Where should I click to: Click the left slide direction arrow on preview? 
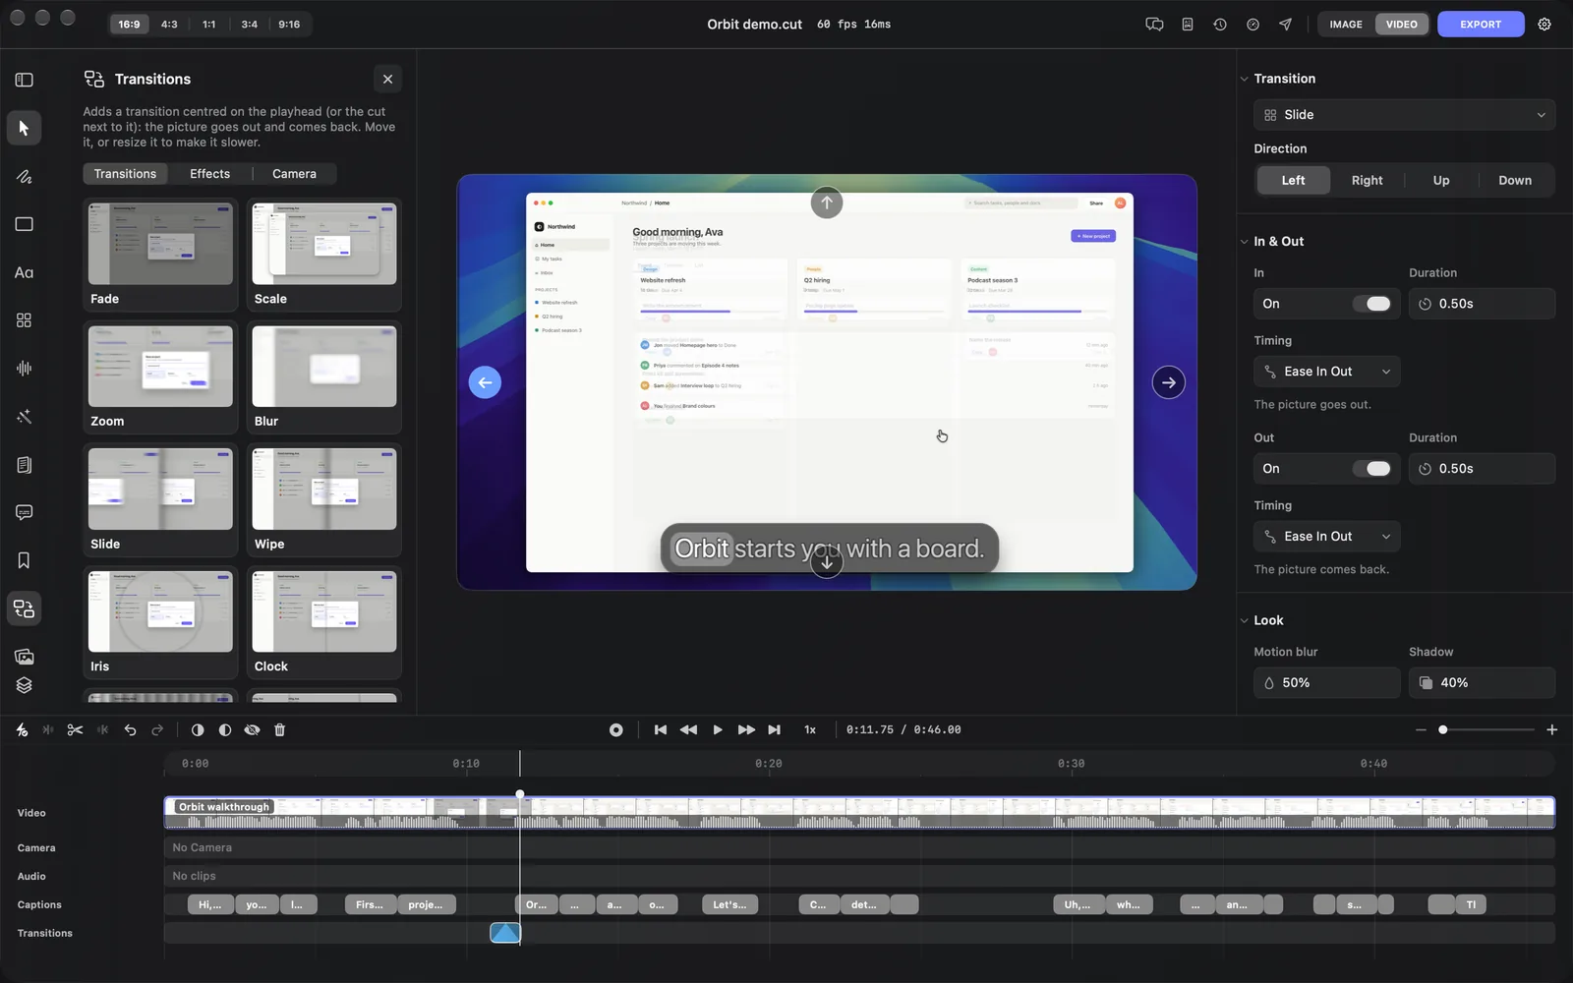485,382
